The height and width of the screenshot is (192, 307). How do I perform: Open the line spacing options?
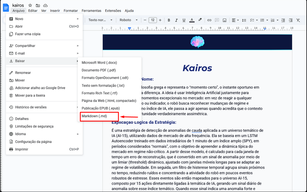[x=244, y=20]
